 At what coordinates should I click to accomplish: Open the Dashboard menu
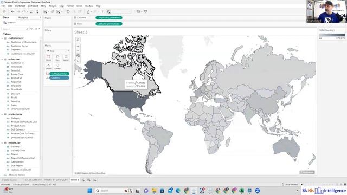tap(33, 6)
